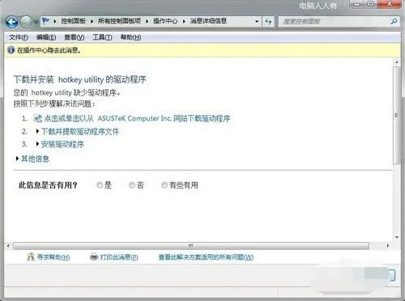Viewport: 405px width, 301px height.
Task: Click the blue info icon in yellow bar
Action: [x=11, y=50]
